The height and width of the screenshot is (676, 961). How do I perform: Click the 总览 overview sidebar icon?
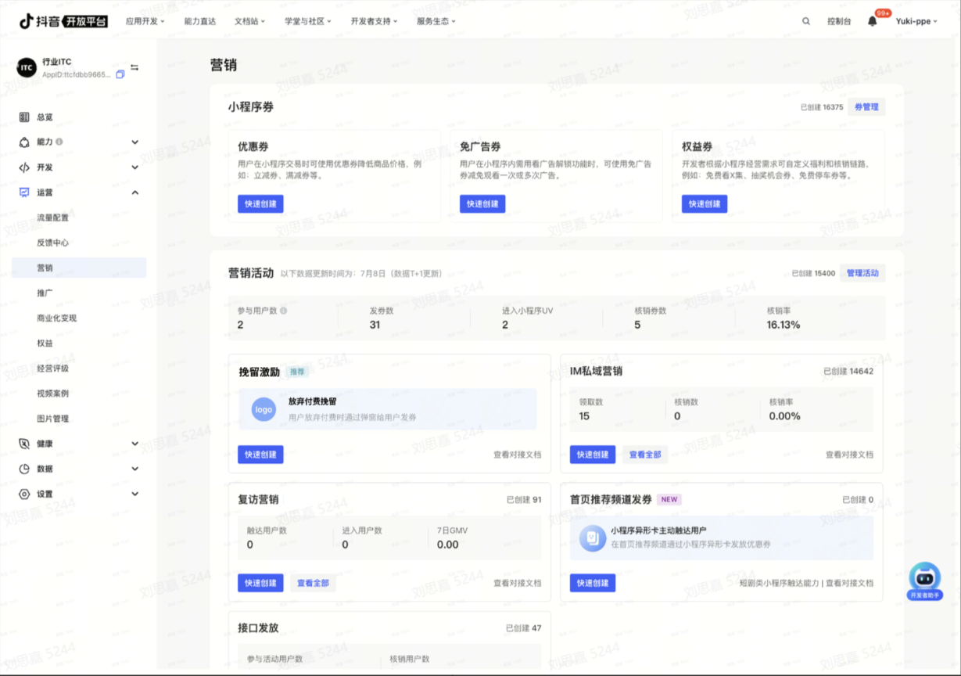tap(24, 117)
